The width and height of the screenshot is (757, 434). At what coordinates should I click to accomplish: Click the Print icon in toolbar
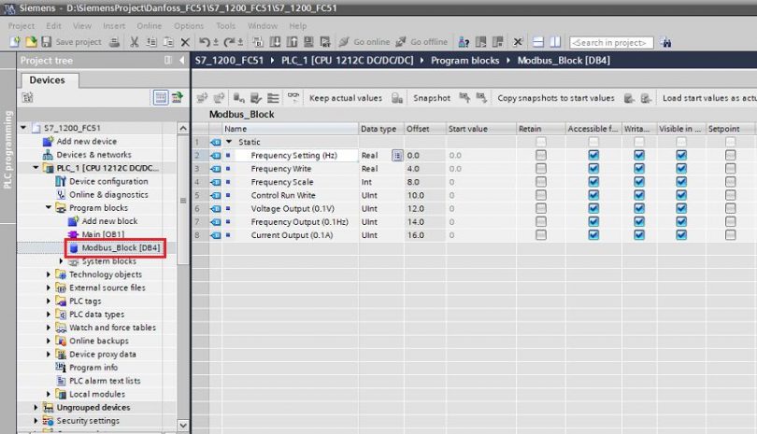coord(114,42)
